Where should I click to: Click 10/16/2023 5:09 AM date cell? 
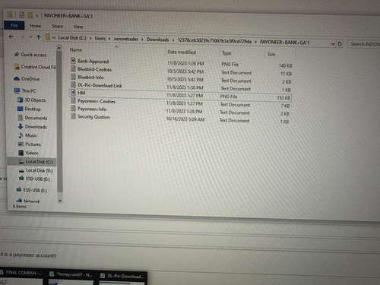185,119
